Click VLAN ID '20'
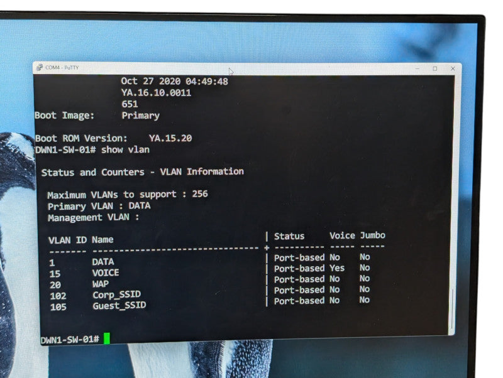 tap(55, 285)
